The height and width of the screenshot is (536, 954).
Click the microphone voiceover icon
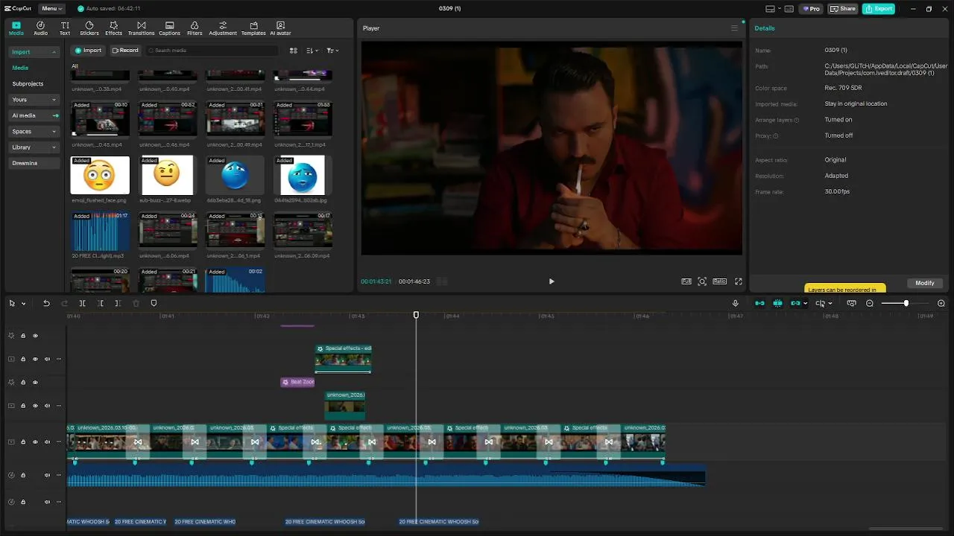point(735,303)
